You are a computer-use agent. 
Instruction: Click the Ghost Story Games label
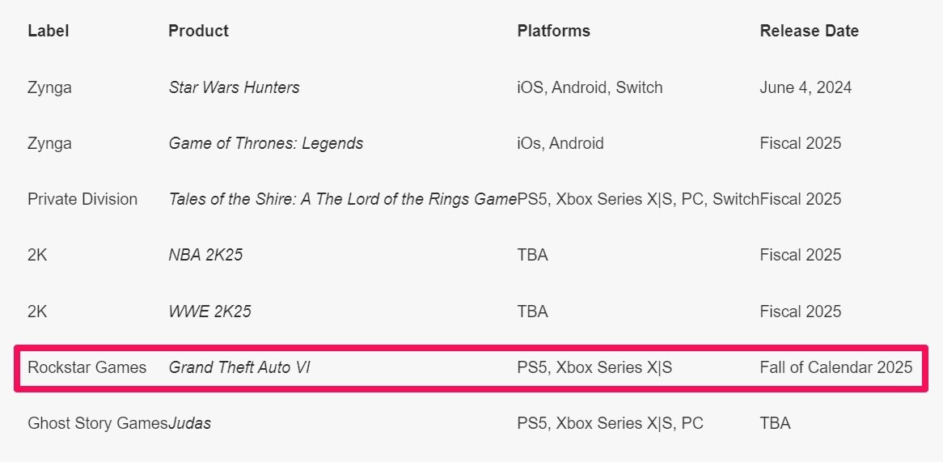pyautogui.click(x=97, y=423)
